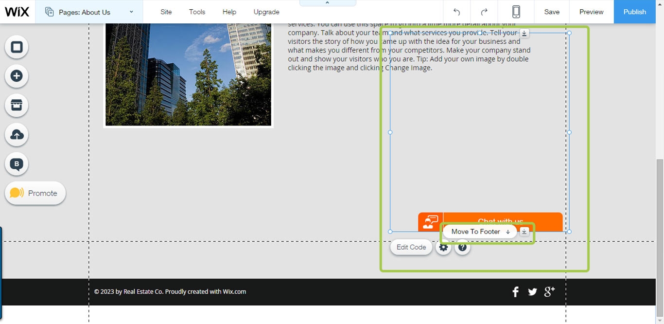Click the Facebook icon in the footer

515,292
